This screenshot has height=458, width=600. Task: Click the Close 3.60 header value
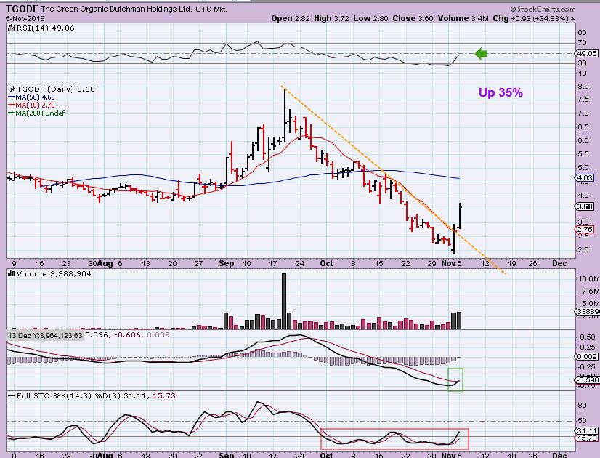[413, 18]
